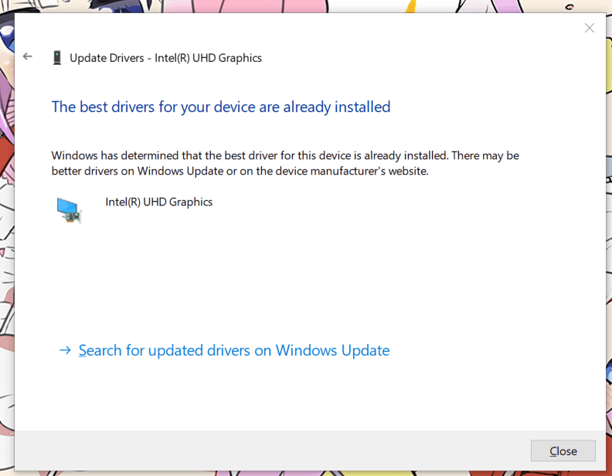The width and height of the screenshot is (612, 476).
Task: Click the 'Windows has determined' description paragraph
Action: click(285, 163)
